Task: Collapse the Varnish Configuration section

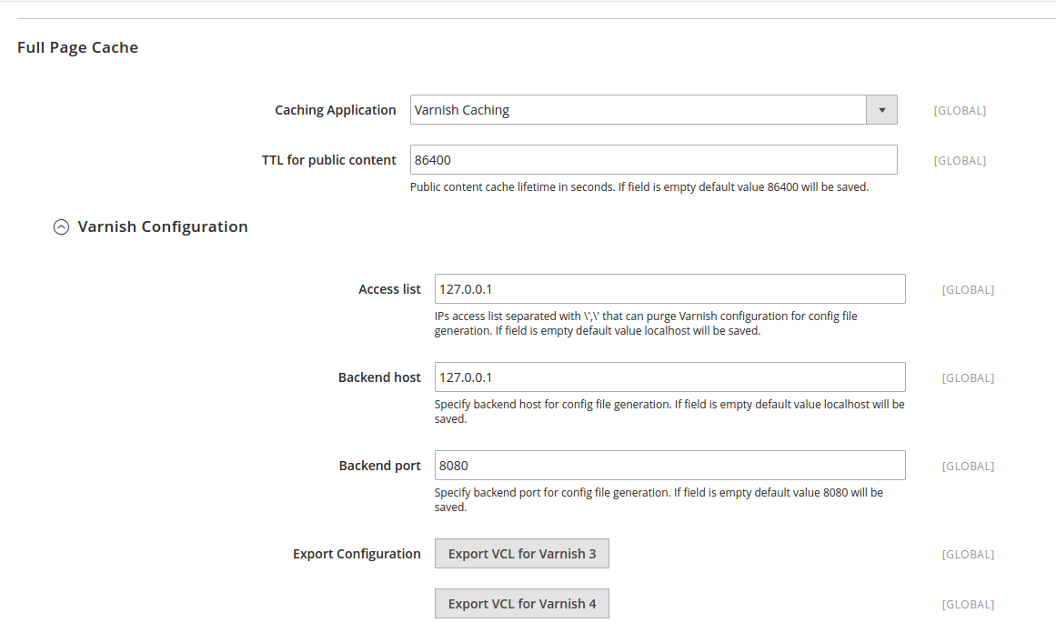Action: coord(61,226)
